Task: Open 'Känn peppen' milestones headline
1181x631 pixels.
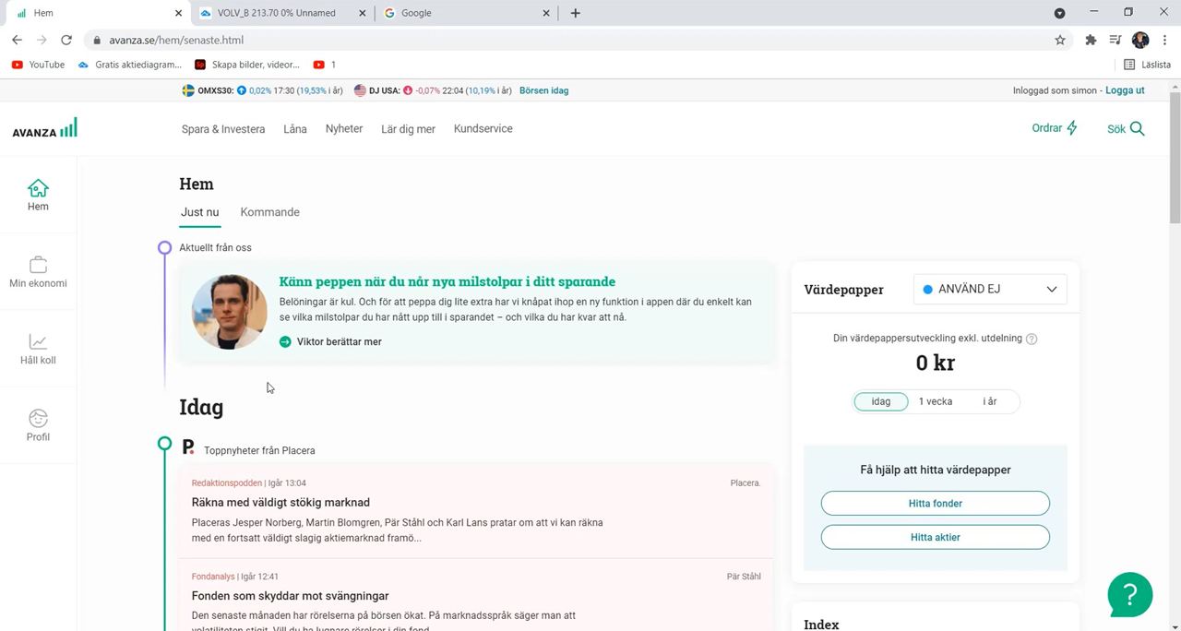Action: tap(447, 281)
